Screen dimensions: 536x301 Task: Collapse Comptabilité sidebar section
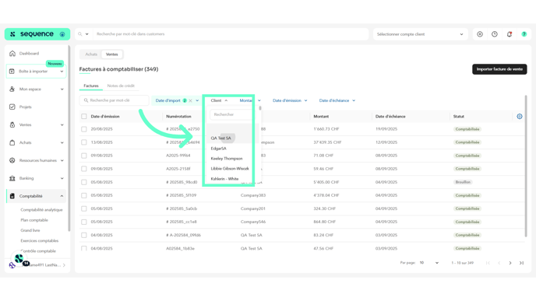point(62,196)
